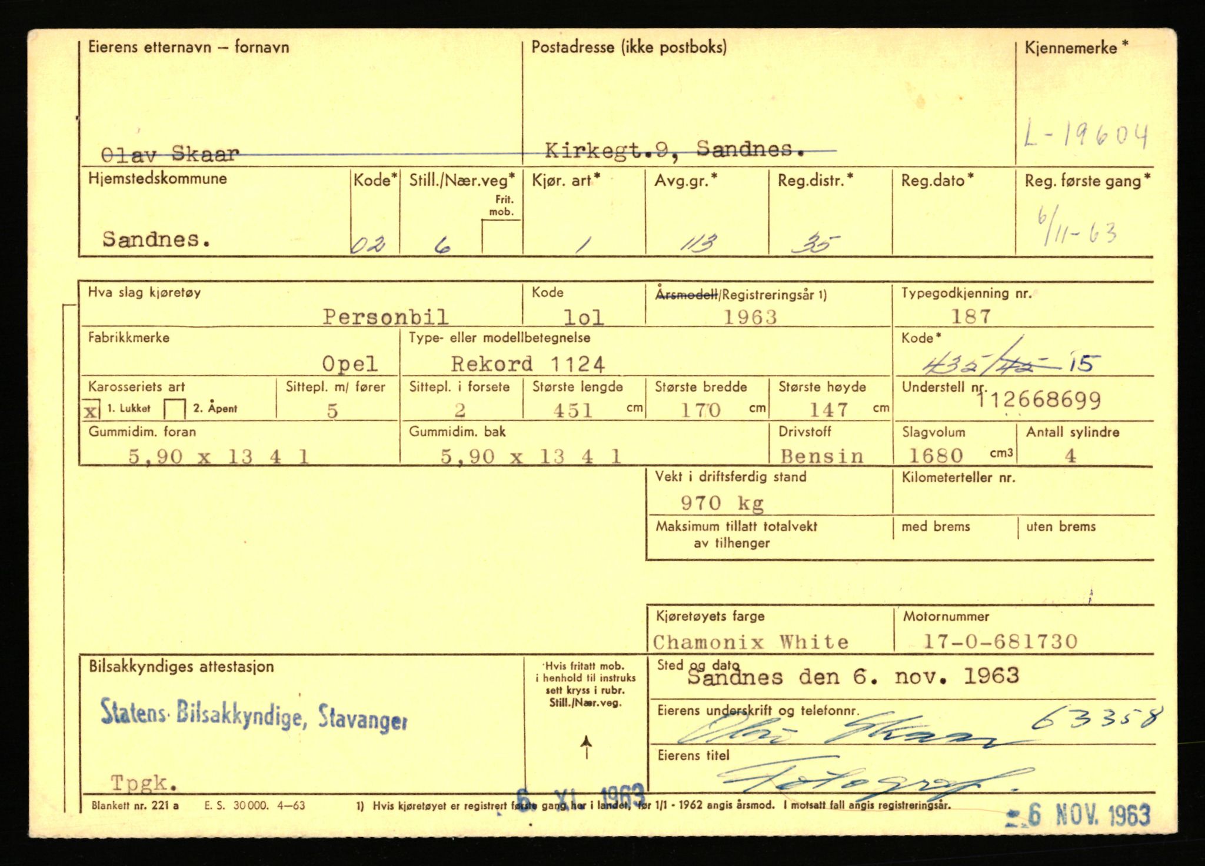Click the handwritten code ending in '15'
1205x866 pixels.
click(x=1010, y=360)
